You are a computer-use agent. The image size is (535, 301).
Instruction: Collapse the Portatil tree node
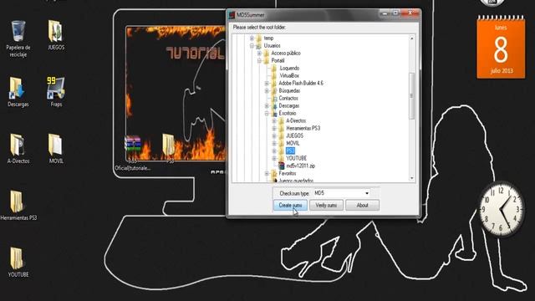tap(259, 61)
